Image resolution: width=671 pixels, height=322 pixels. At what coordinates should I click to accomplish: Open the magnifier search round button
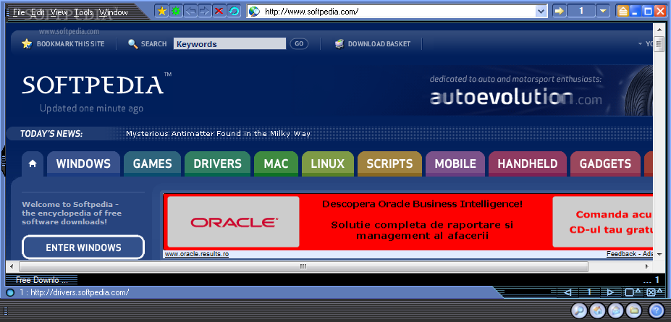(x=579, y=310)
